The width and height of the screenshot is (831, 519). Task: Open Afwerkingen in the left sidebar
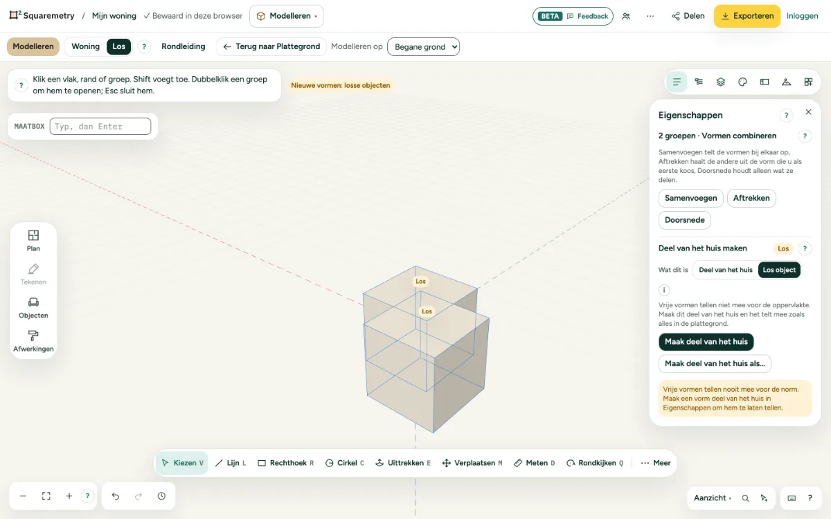[x=33, y=341]
